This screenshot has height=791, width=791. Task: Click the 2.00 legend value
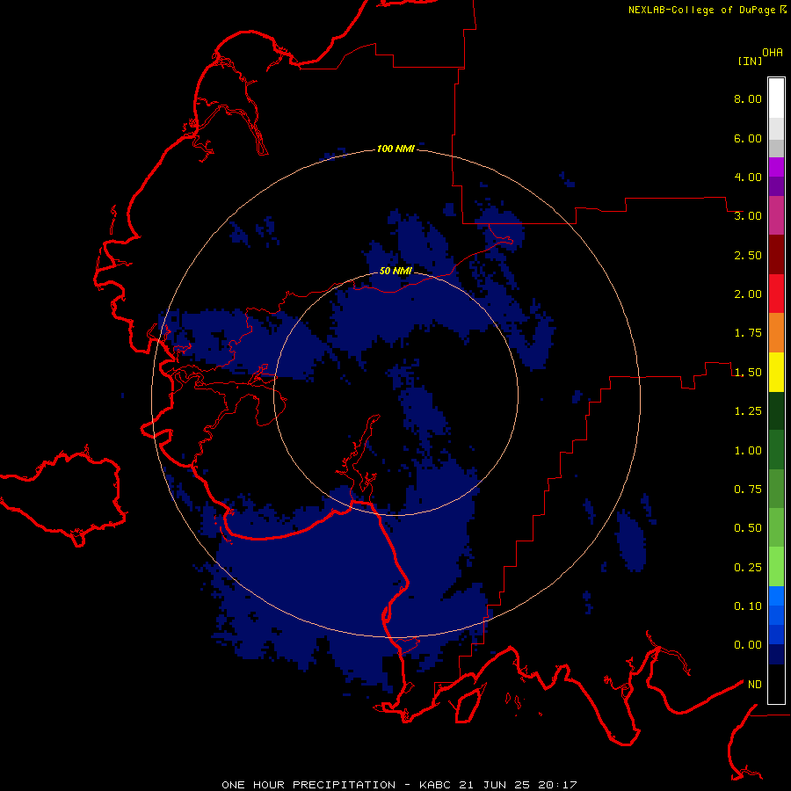pos(748,294)
